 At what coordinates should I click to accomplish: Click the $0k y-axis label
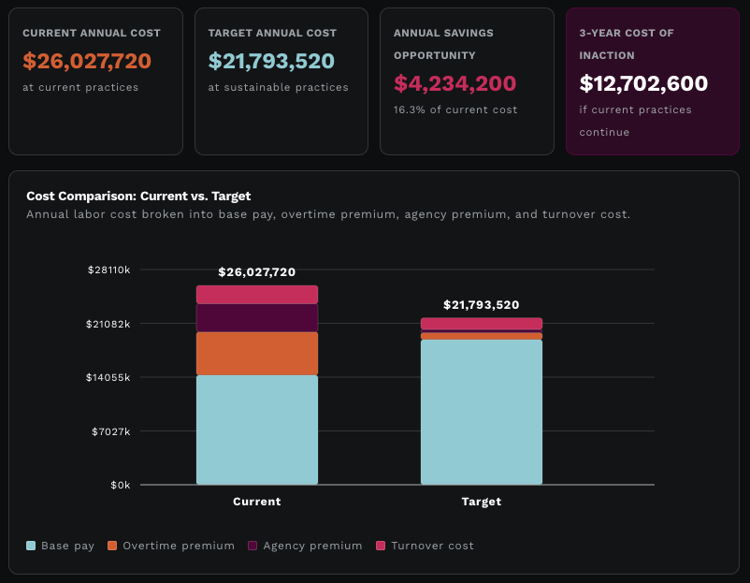click(x=120, y=486)
